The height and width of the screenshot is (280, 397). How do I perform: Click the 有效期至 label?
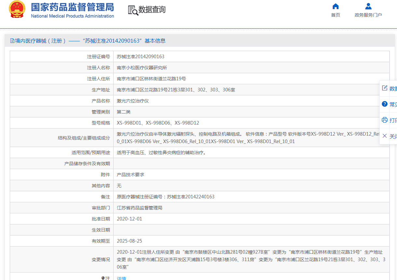[101, 241]
